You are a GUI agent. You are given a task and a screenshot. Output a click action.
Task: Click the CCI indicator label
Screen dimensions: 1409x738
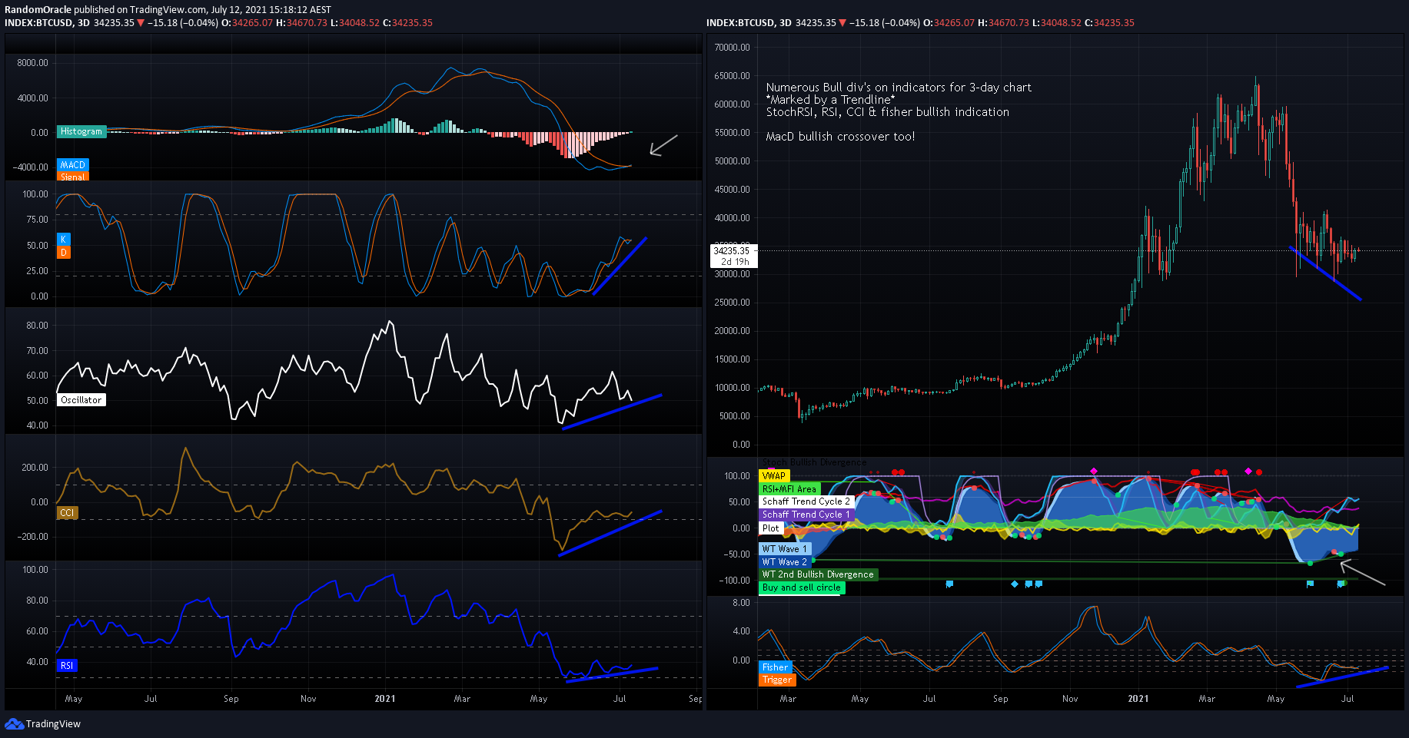tap(68, 512)
